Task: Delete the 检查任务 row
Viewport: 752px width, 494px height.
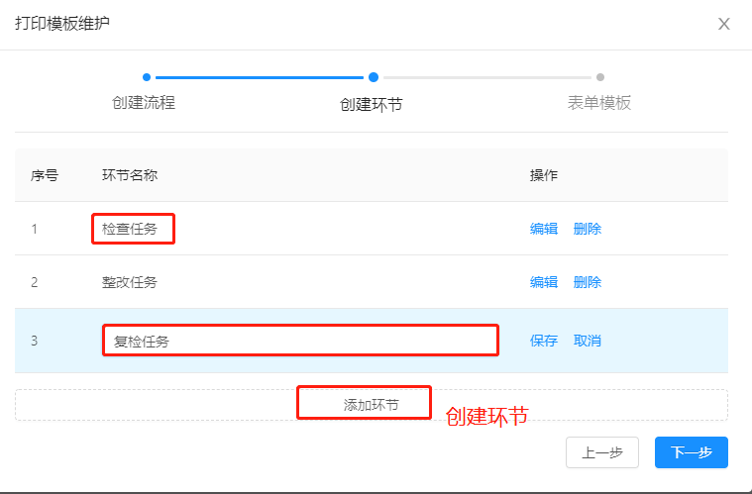Action: 587,229
